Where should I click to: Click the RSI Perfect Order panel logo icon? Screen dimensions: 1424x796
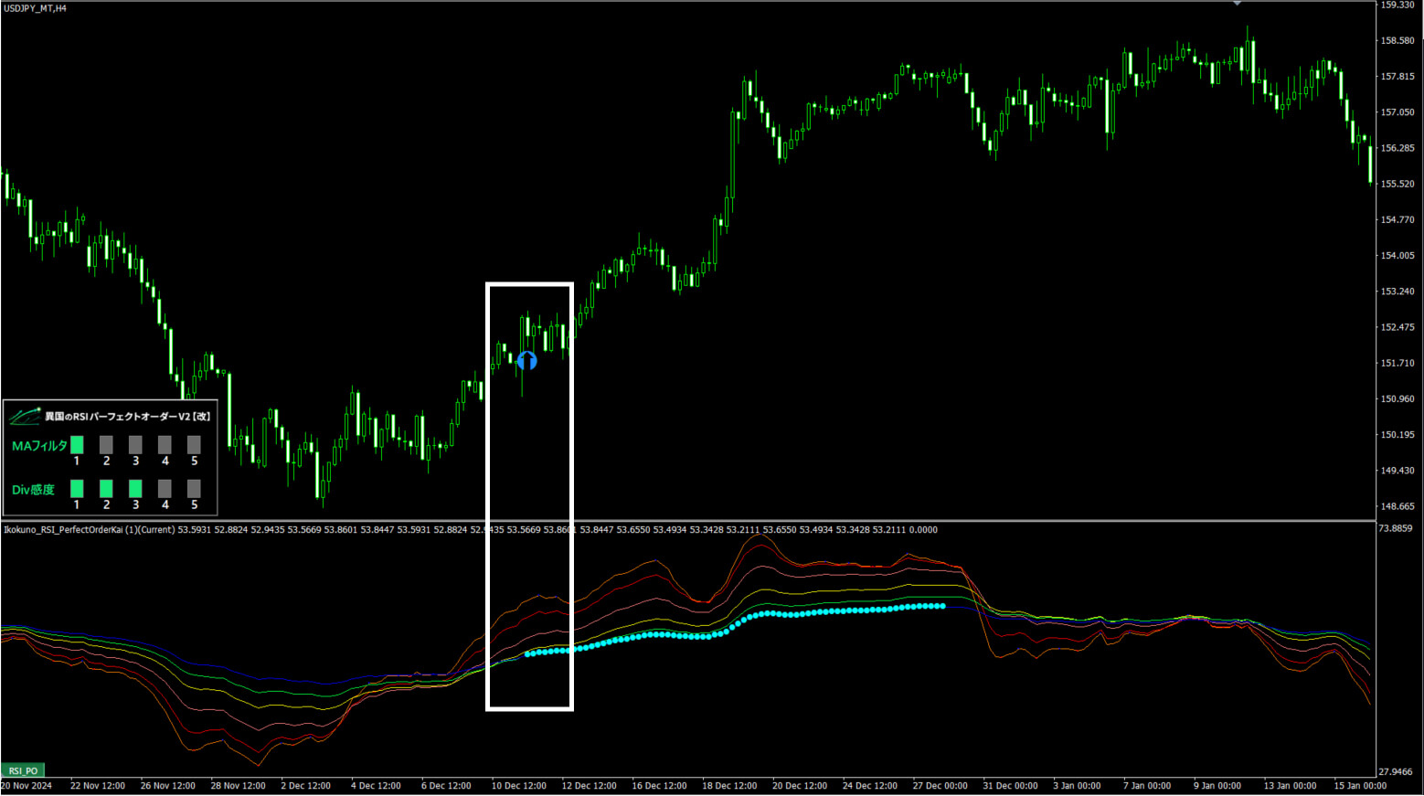[25, 416]
